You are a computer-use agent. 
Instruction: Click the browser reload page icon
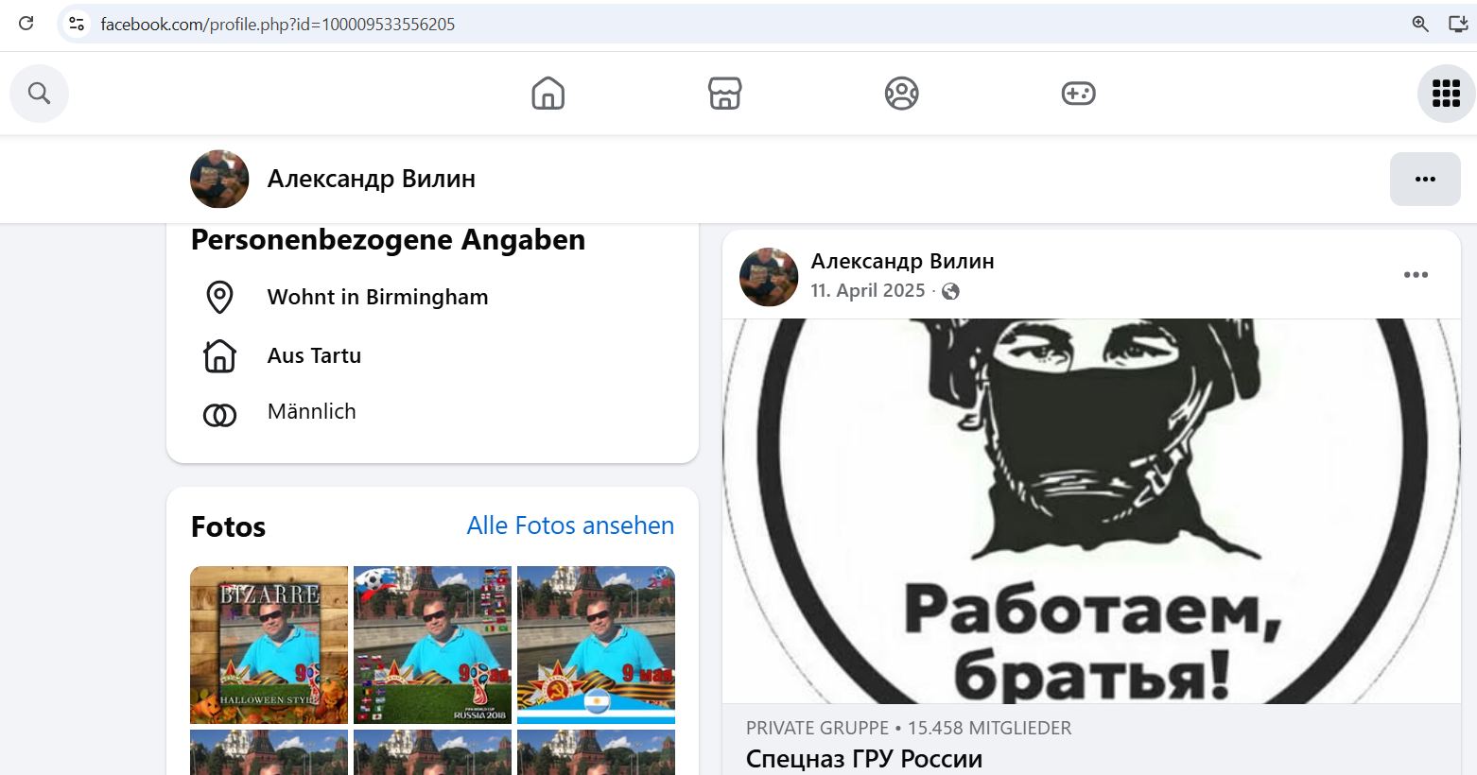(x=26, y=24)
